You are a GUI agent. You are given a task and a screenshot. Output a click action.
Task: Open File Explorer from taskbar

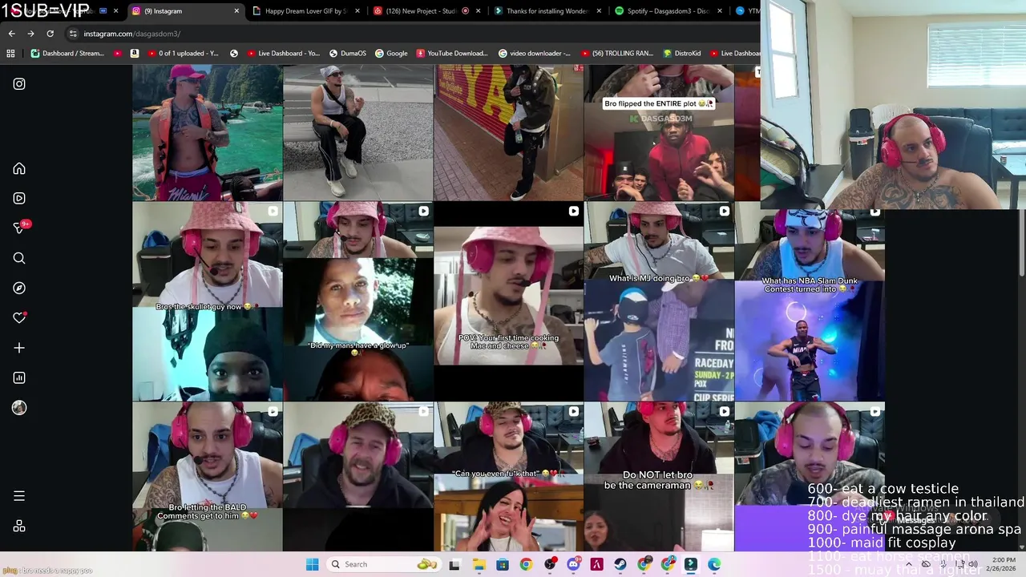tap(479, 564)
